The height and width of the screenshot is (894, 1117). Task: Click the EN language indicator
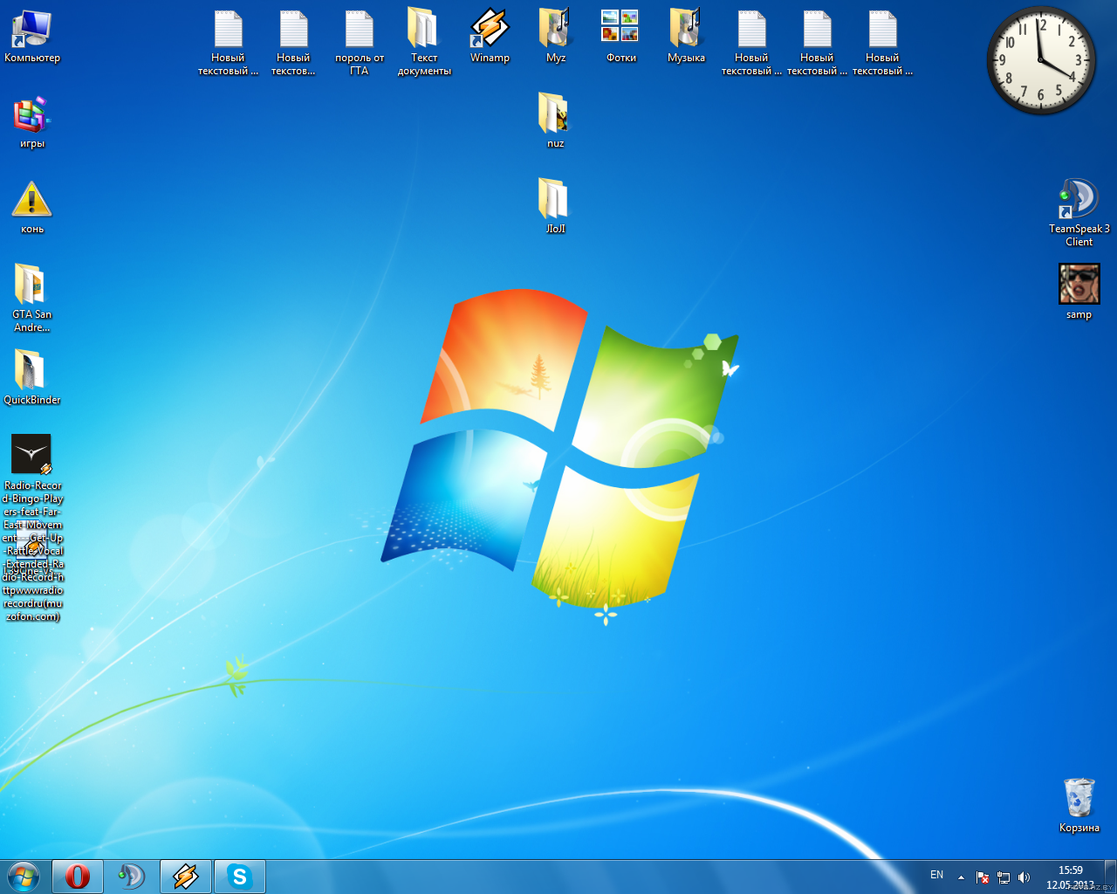[936, 875]
